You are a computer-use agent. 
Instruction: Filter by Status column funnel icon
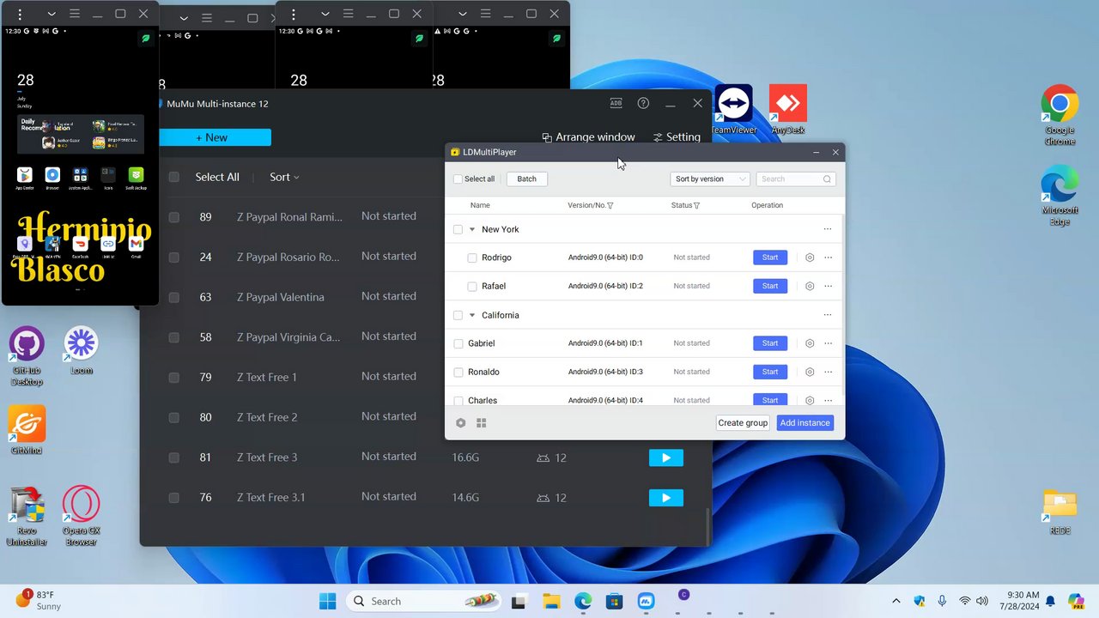pyautogui.click(x=696, y=205)
